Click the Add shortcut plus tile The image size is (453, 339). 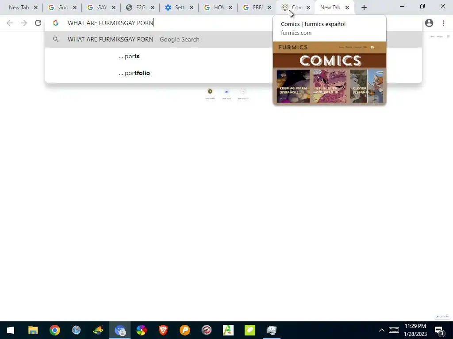243,94
